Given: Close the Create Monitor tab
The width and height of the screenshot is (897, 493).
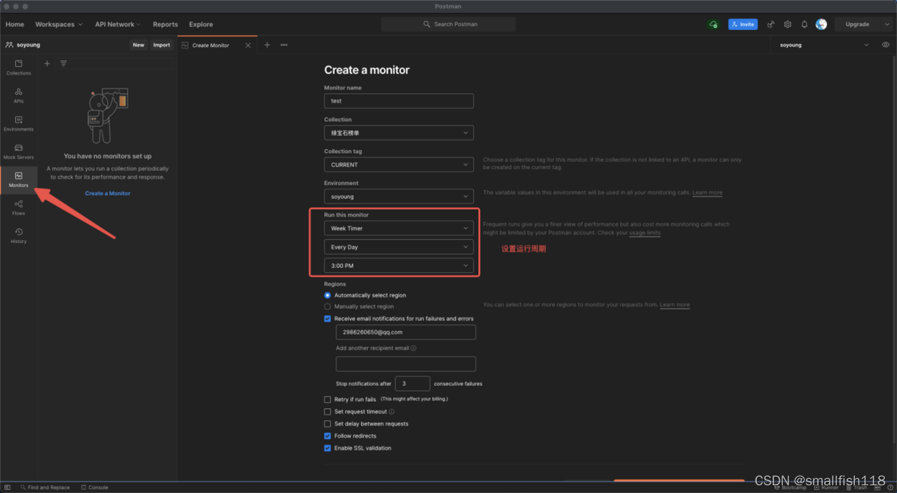Looking at the screenshot, I should pos(247,45).
